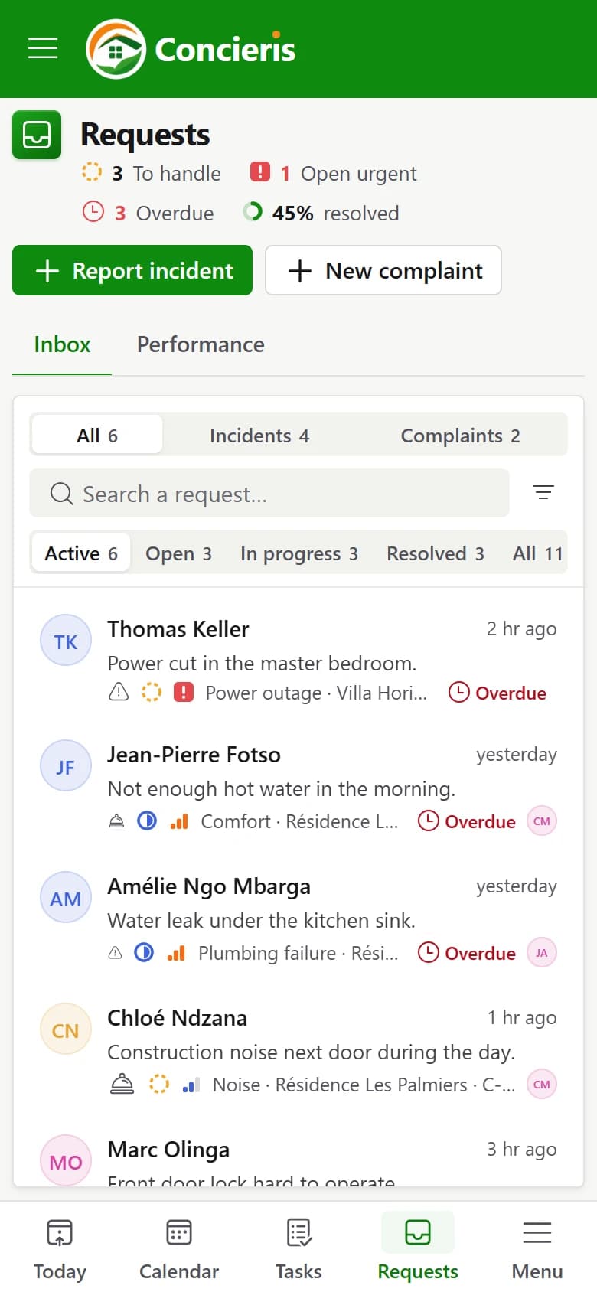Filter list to Incidents 4
Screen dimensions: 597x1292
(259, 436)
